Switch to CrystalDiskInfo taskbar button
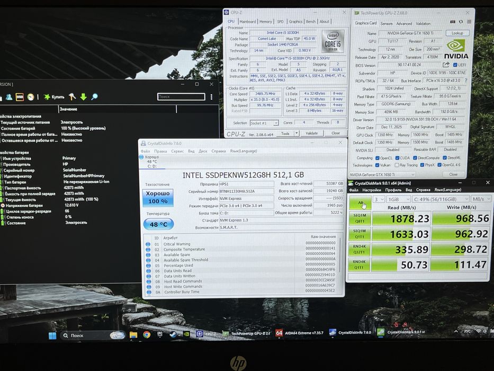This screenshot has height=371, width=494. point(350,332)
